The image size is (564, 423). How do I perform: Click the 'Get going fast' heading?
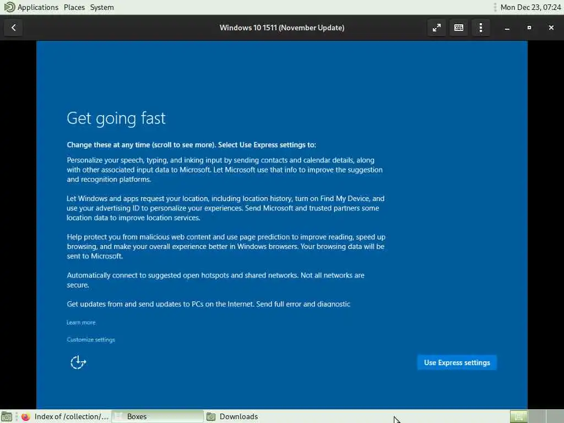(x=116, y=118)
